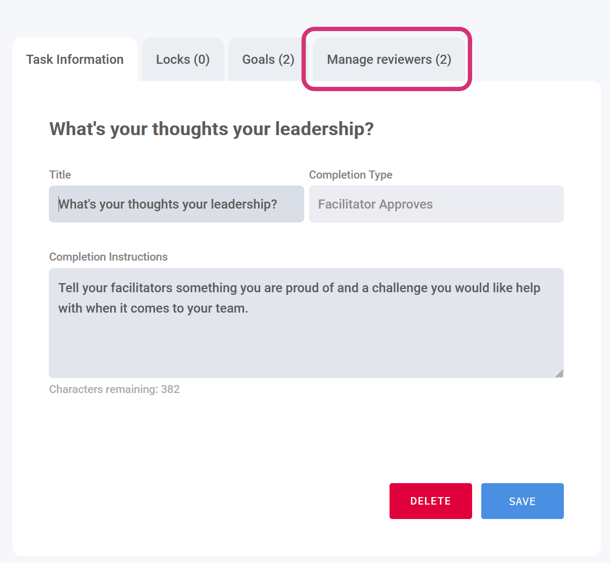610x563 pixels.
Task: Click the 'Characters remaining: 382' text
Action: pos(114,389)
